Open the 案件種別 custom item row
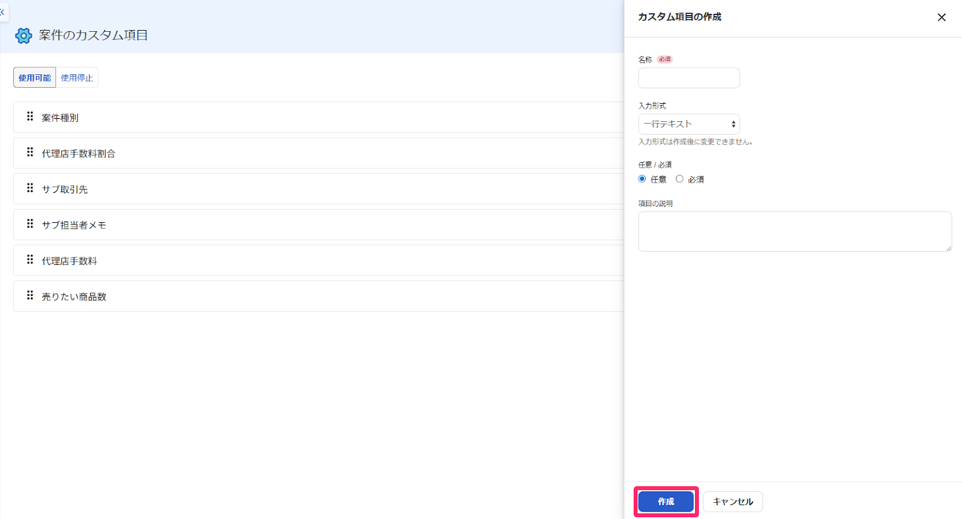962x519 pixels. tap(319, 117)
